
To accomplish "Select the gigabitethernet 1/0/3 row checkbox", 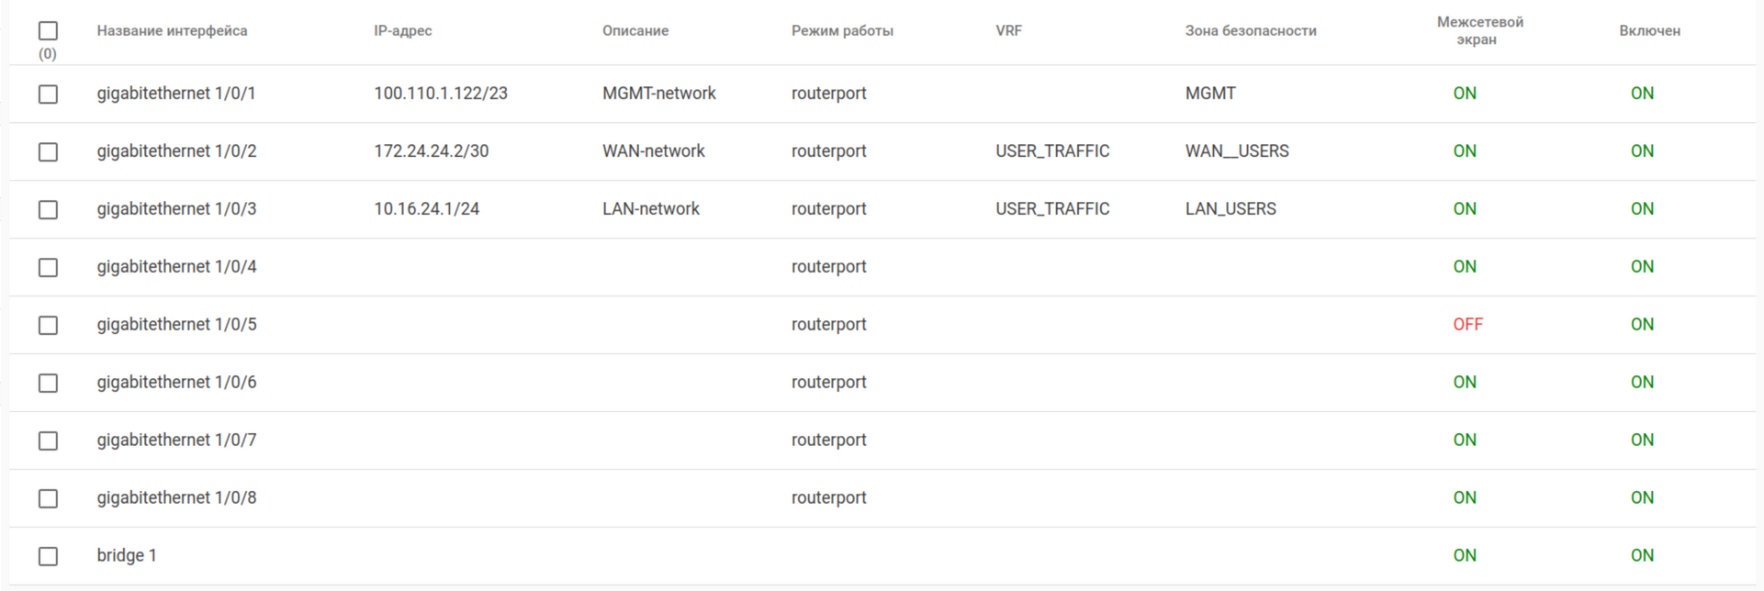I will [48, 210].
